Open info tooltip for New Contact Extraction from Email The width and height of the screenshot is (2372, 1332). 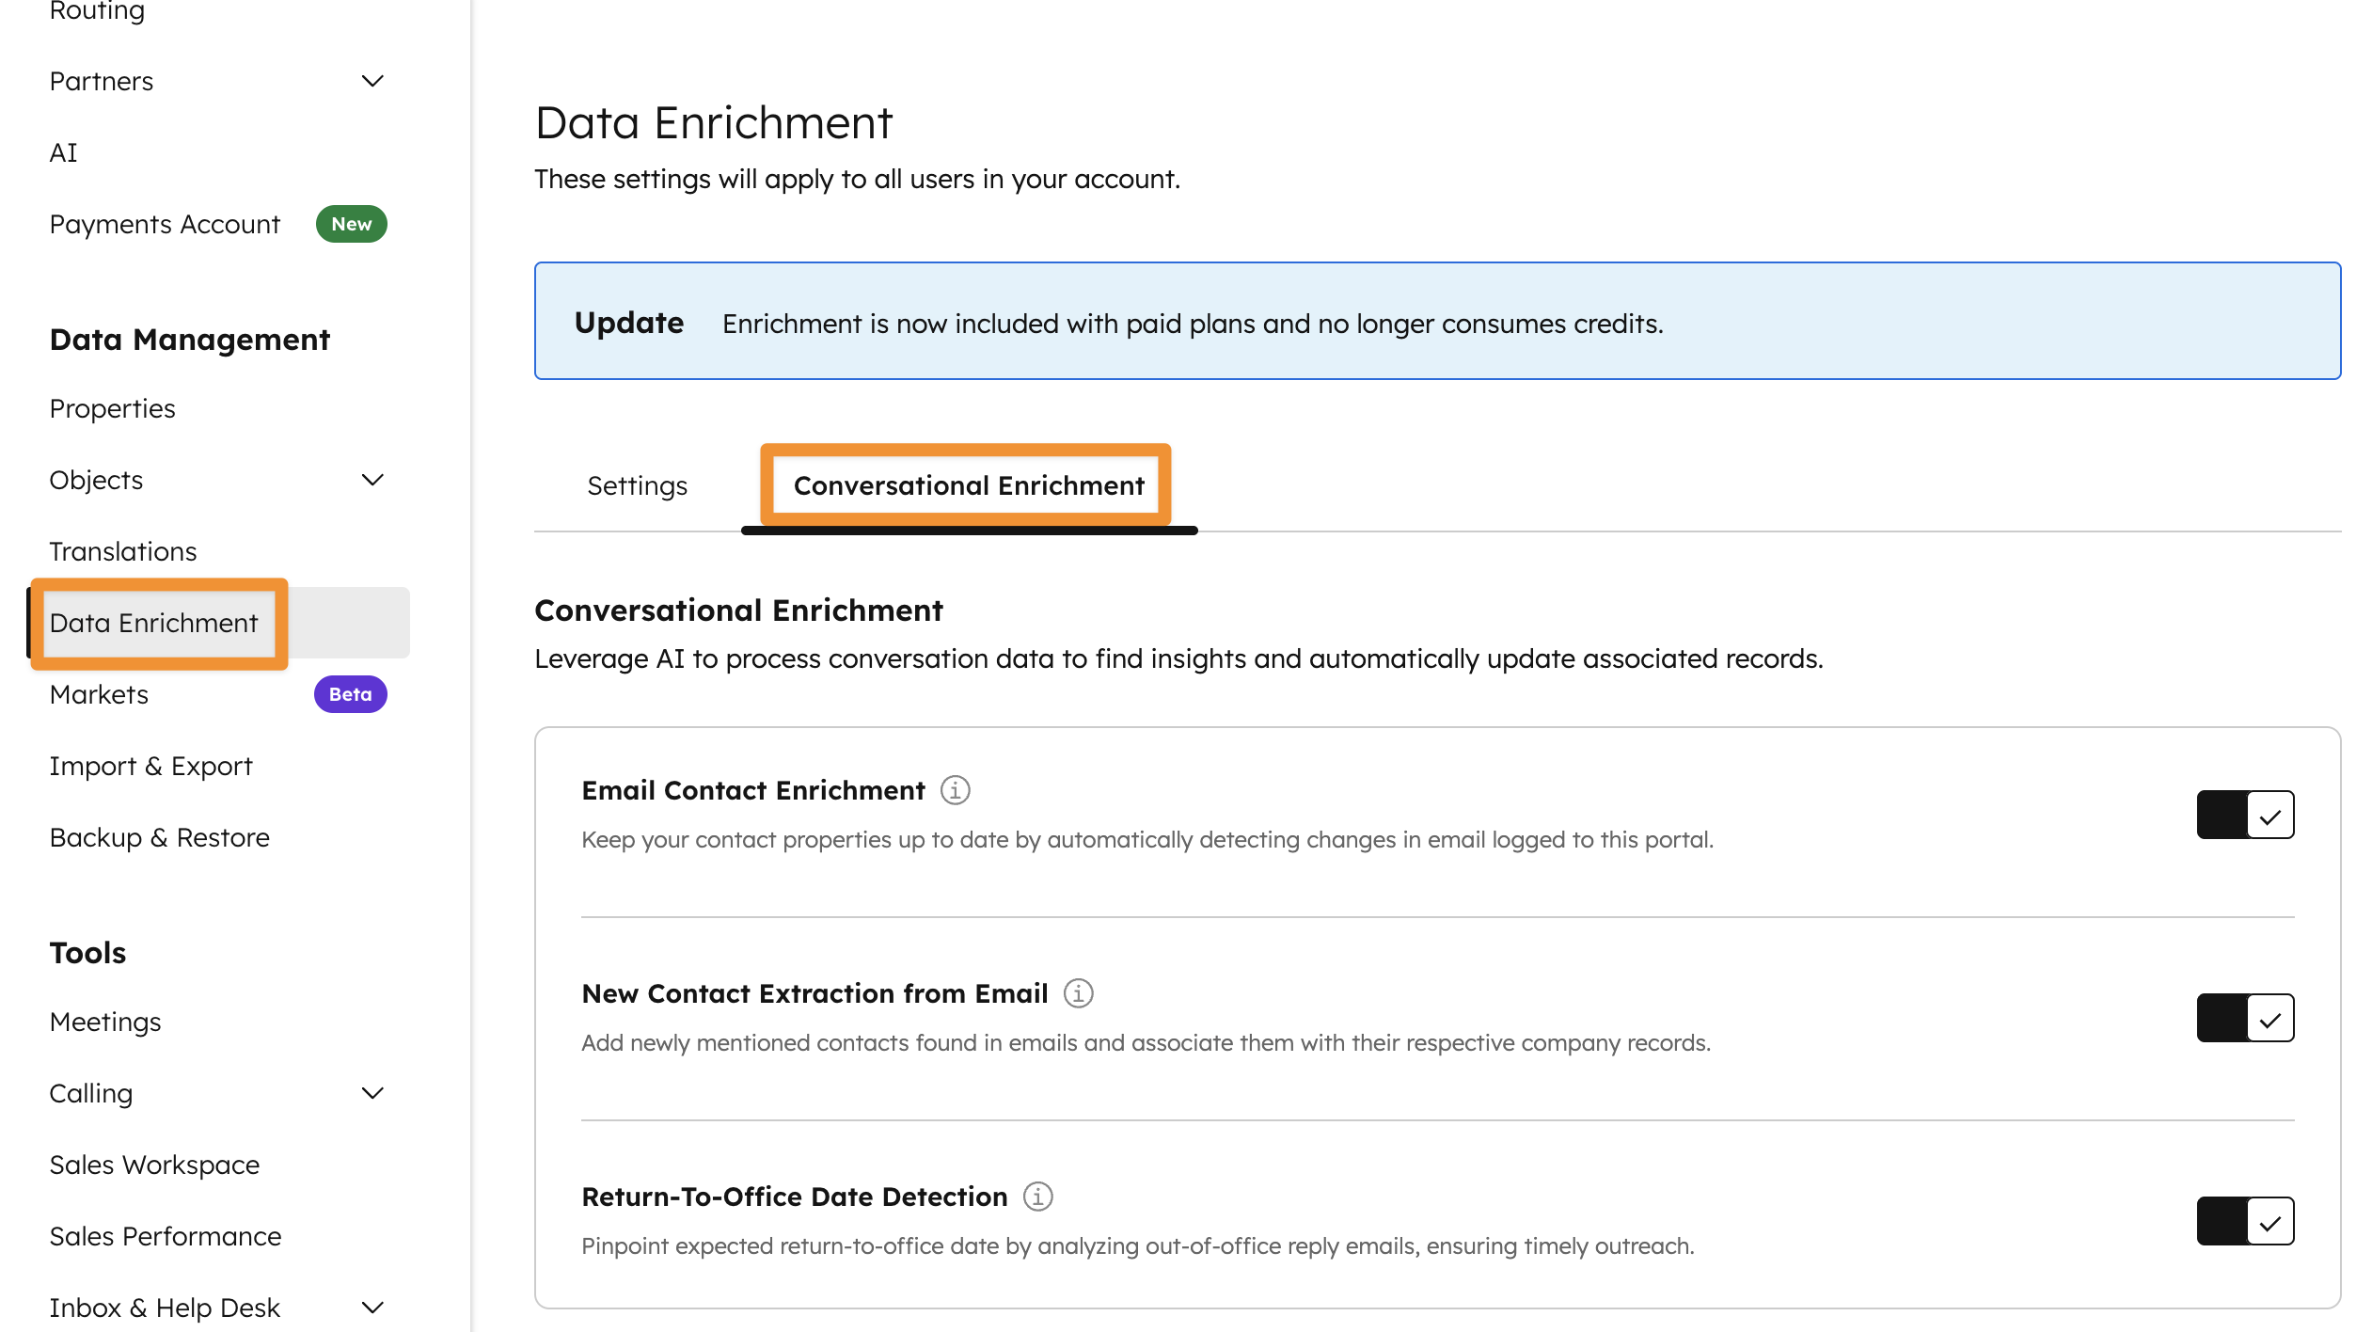pyautogui.click(x=1078, y=992)
